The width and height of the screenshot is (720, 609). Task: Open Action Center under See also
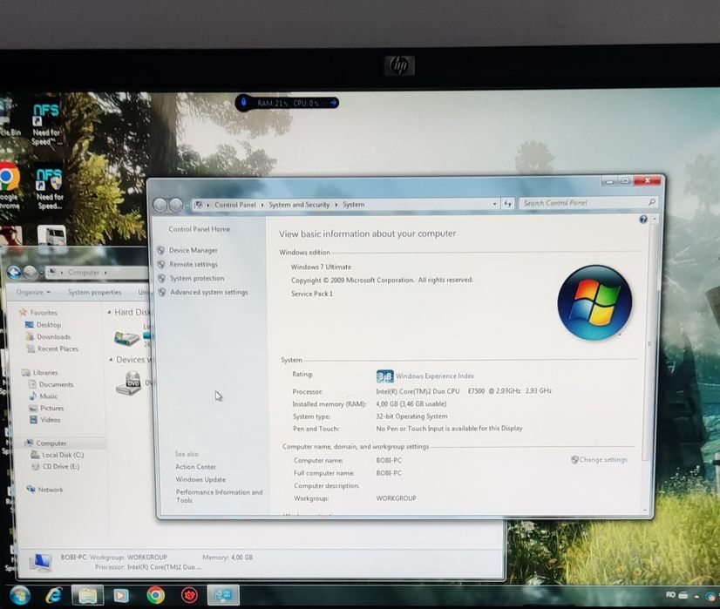pos(195,467)
